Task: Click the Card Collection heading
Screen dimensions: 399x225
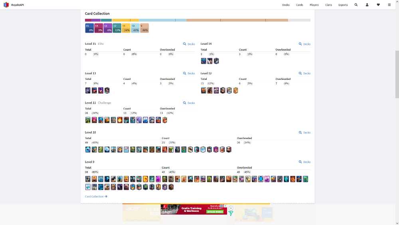Action: coord(97,14)
